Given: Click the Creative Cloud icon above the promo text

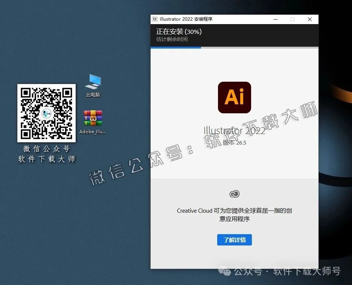Looking at the screenshot, I should point(234,194).
